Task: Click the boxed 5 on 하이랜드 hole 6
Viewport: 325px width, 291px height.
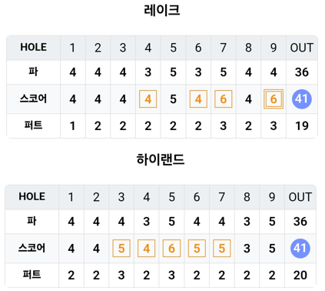Action: [x=197, y=249]
